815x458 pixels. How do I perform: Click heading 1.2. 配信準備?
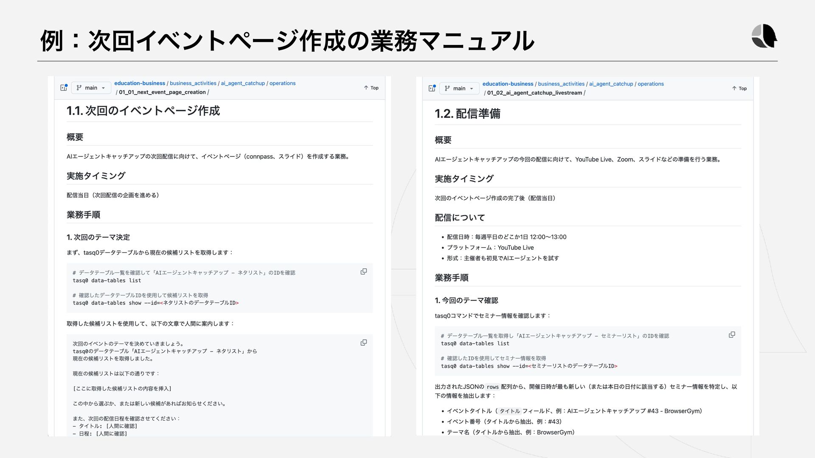[467, 114]
